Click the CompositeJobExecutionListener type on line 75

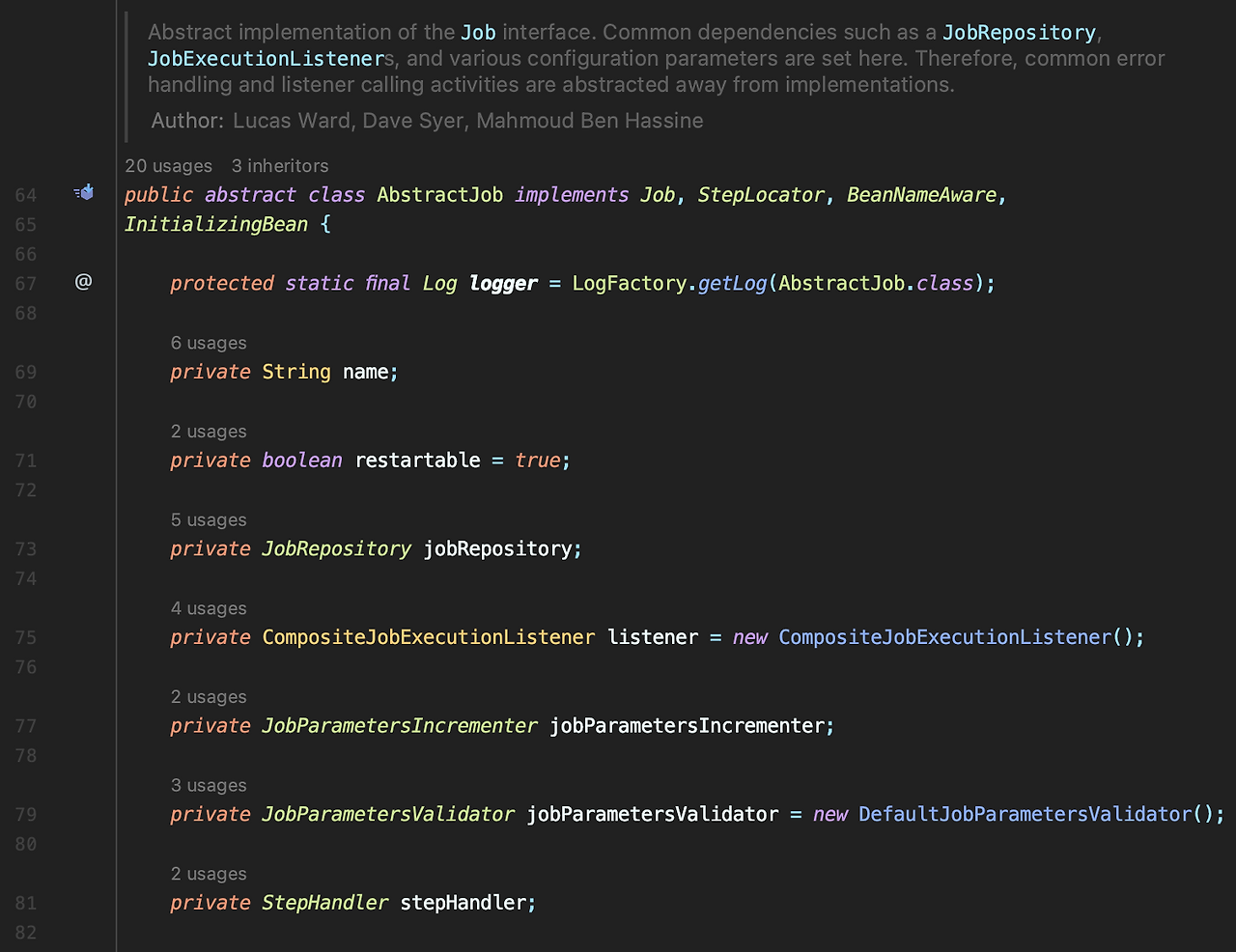tap(429, 637)
